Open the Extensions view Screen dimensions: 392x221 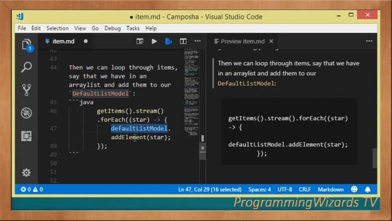26,136
